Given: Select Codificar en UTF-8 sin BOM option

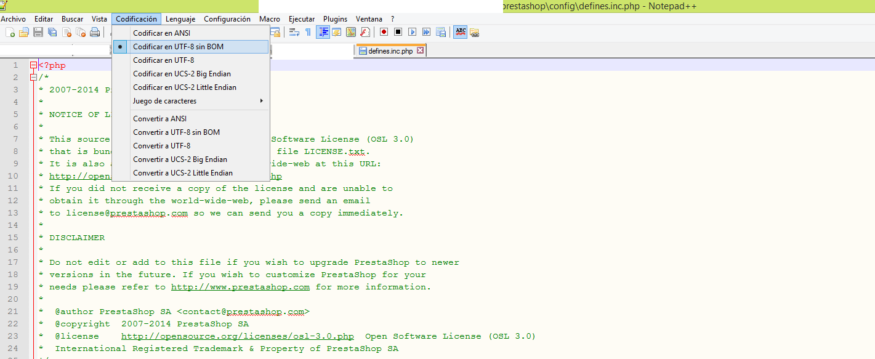Looking at the screenshot, I should pyautogui.click(x=178, y=47).
